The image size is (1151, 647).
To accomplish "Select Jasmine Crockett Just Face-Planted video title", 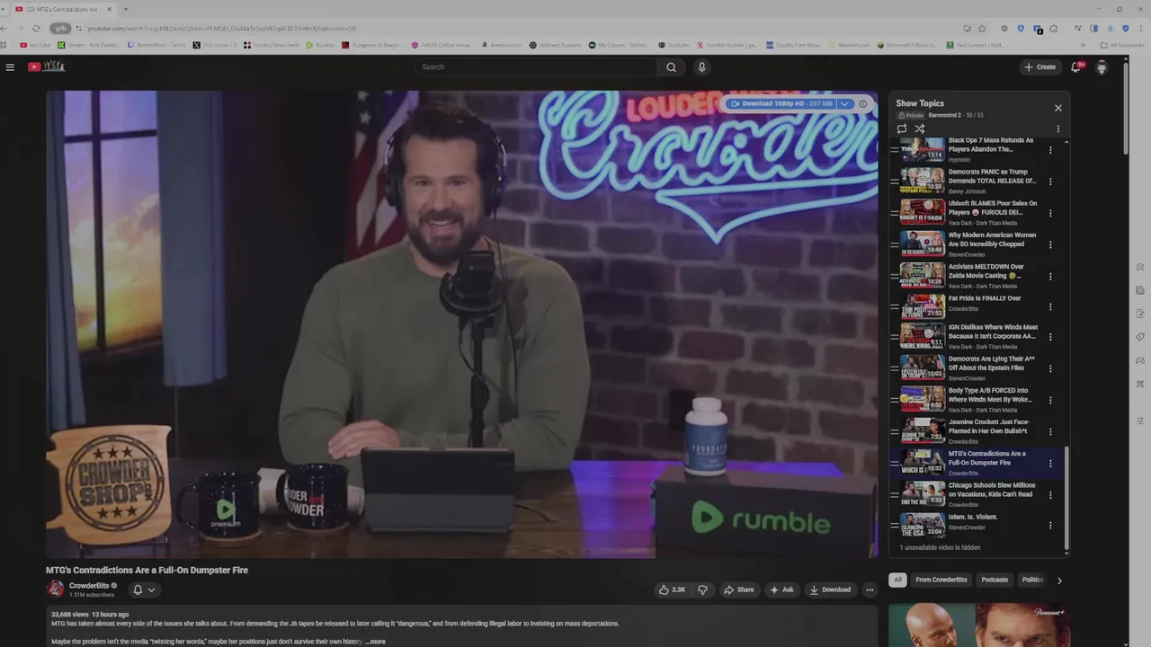I will click(x=989, y=426).
